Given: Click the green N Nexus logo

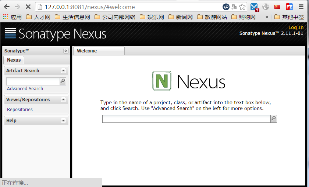Looking at the screenshot, I should pyautogui.click(x=162, y=81).
